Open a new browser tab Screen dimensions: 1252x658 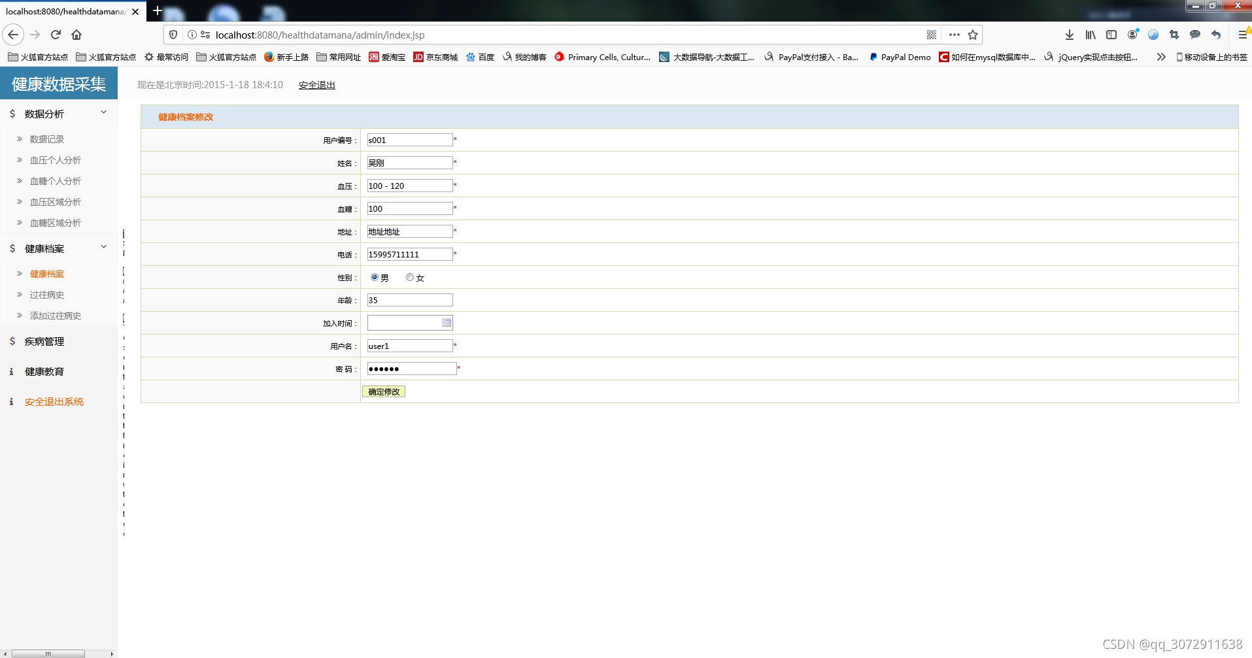tap(157, 11)
